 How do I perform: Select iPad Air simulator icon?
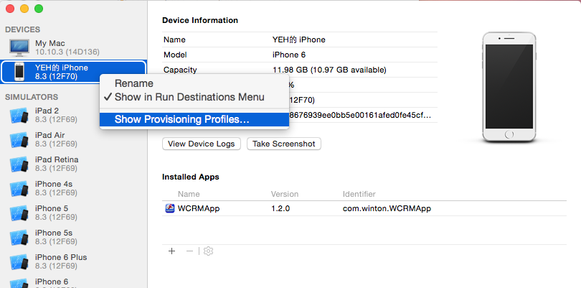coord(19,140)
